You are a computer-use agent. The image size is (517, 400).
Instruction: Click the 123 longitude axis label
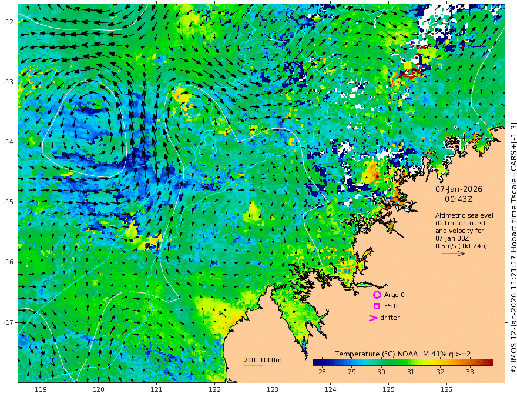tap(273, 389)
